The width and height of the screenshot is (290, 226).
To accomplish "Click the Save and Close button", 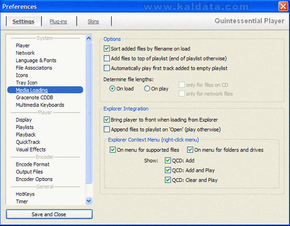I will [49, 214].
